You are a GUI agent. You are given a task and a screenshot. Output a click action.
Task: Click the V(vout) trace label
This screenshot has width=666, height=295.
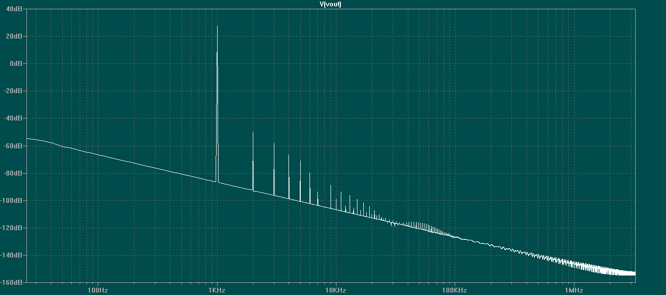[330, 4]
